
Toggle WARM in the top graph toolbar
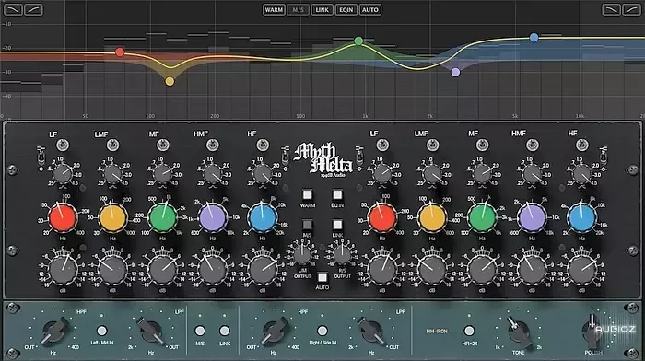click(274, 10)
